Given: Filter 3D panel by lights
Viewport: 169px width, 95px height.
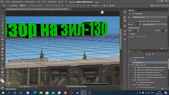Looking at the screenshot, I should coord(153,54).
